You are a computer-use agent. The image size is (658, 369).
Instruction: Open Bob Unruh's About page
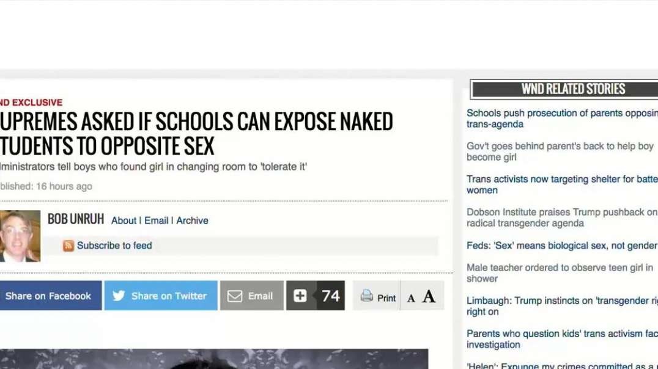click(124, 221)
